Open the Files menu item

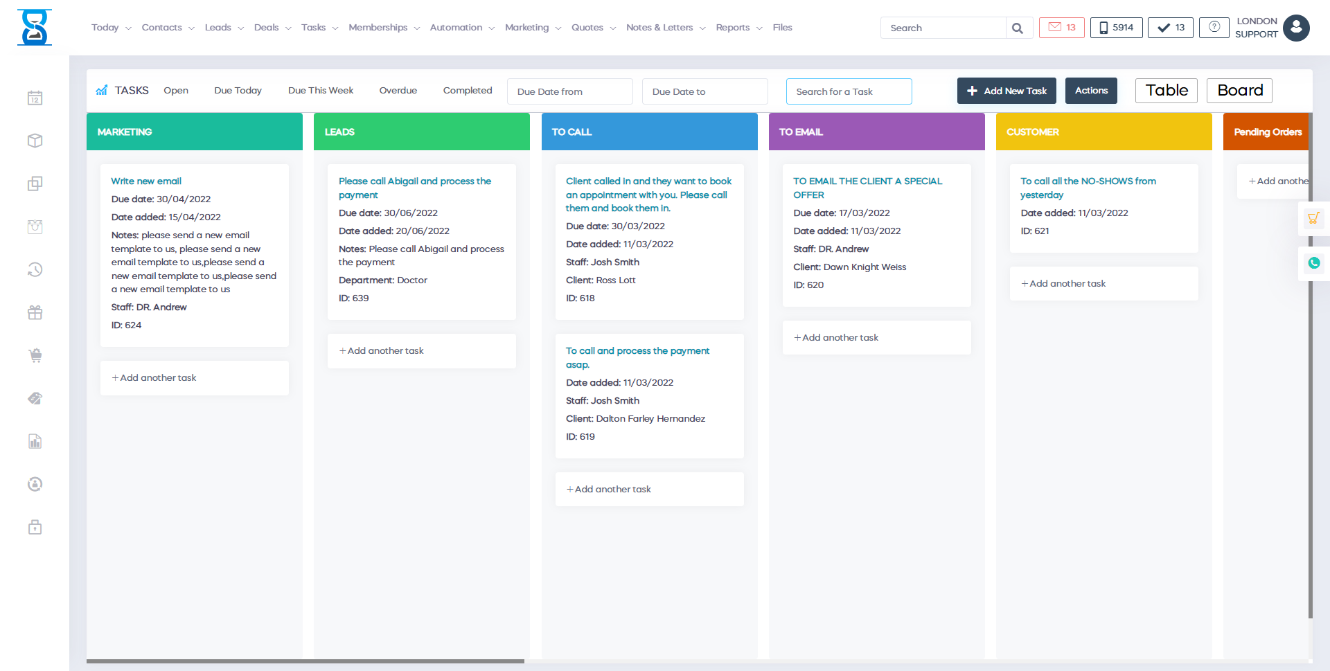coord(782,28)
